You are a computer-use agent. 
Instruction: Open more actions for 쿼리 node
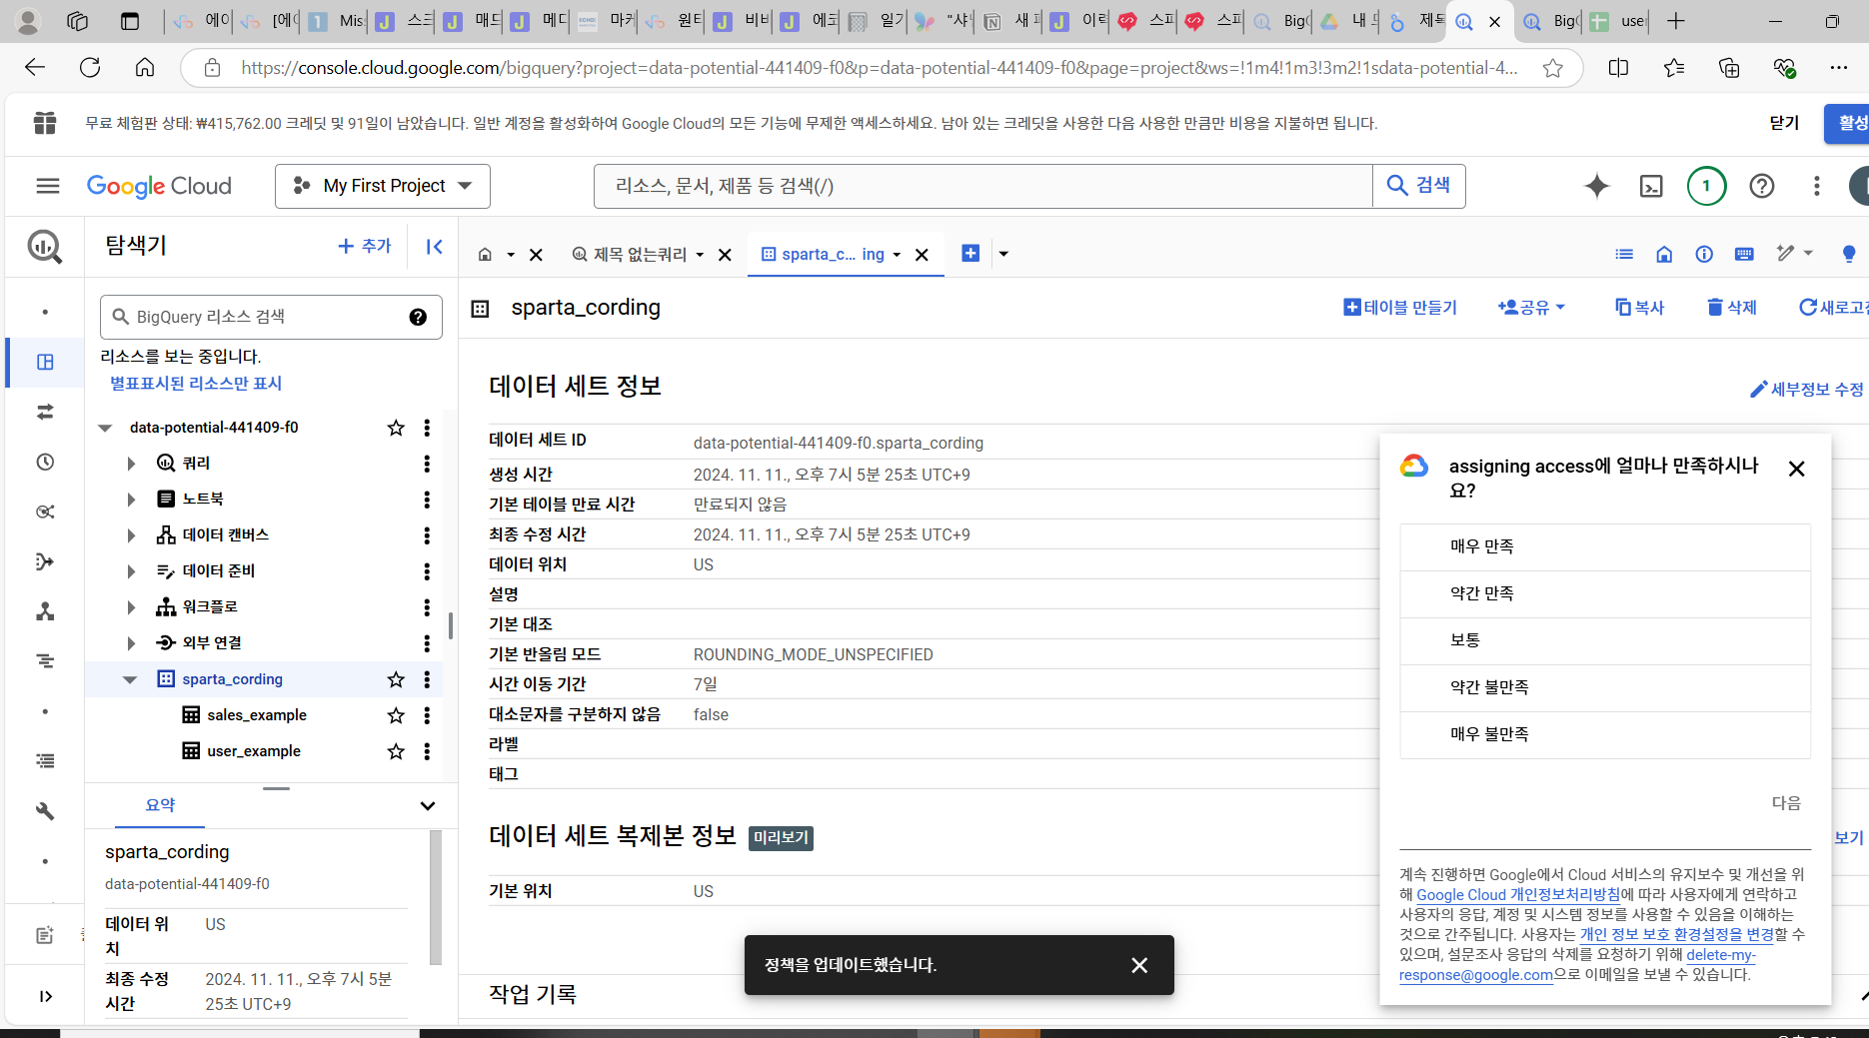pyautogui.click(x=427, y=464)
